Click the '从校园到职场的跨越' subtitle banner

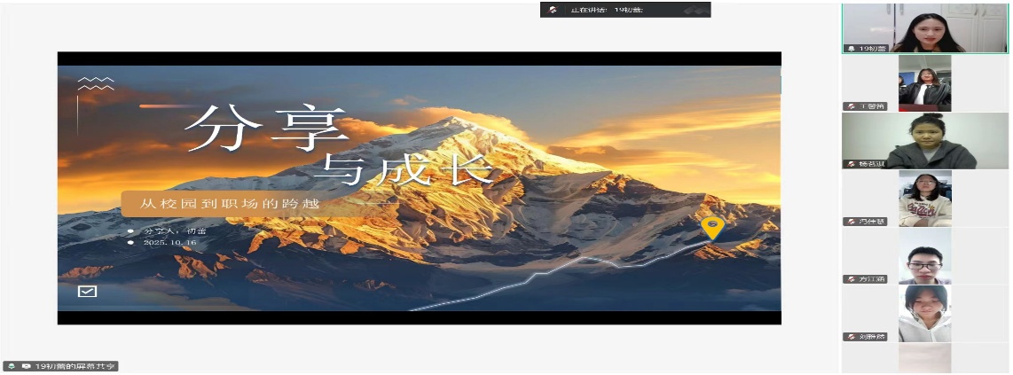[x=228, y=204]
